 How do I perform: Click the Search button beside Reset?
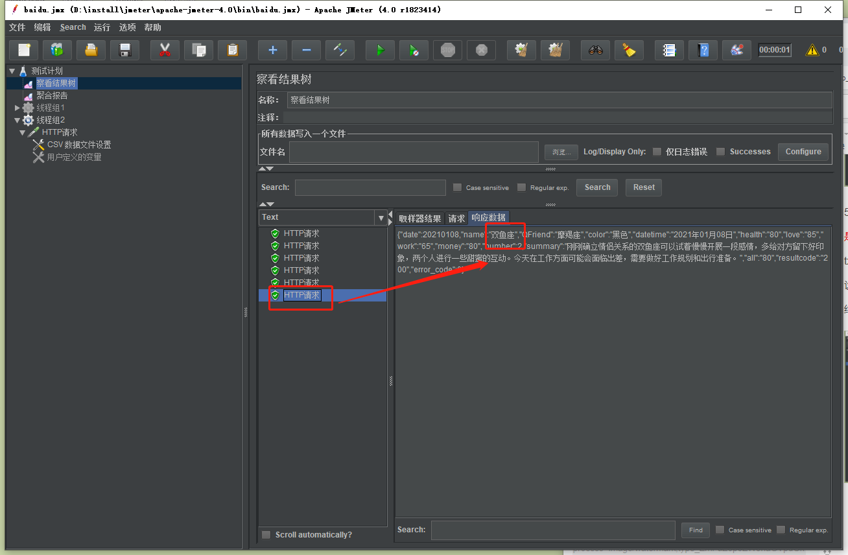click(x=597, y=187)
